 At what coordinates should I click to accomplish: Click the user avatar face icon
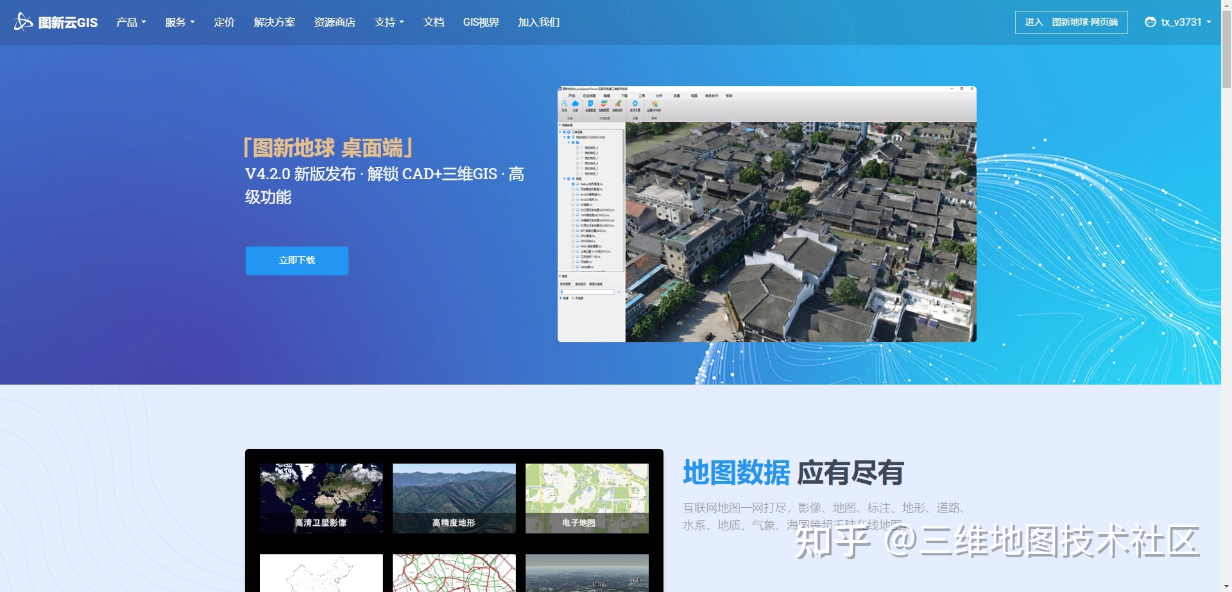click(x=1150, y=22)
